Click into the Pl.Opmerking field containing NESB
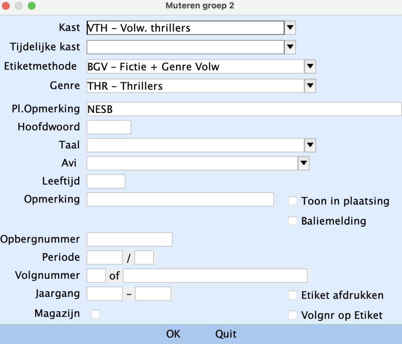The width and height of the screenshot is (402, 344). tap(243, 109)
